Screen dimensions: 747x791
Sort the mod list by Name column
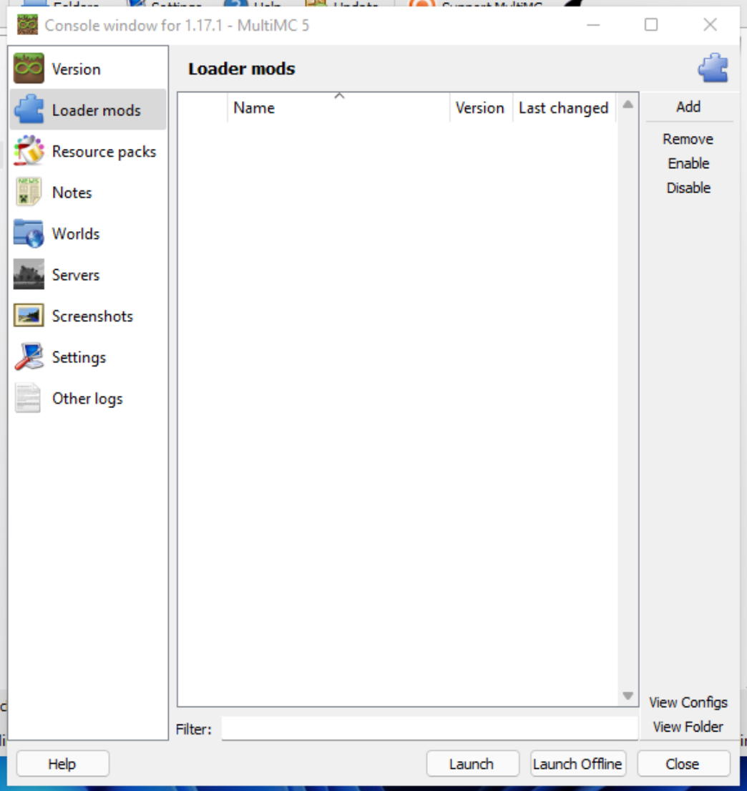338,108
